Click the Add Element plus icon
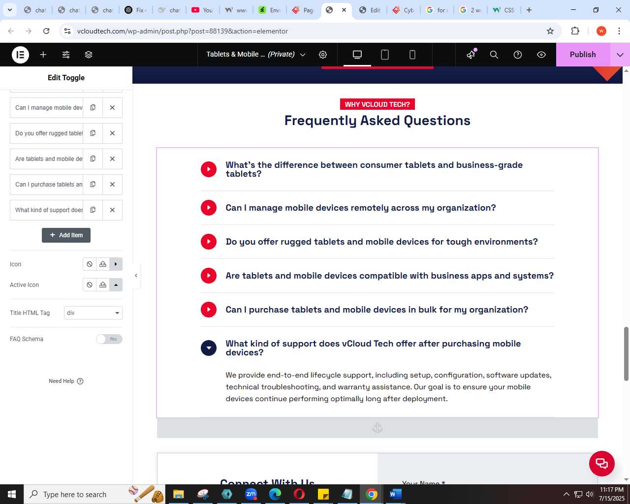This screenshot has width=630, height=504. click(43, 55)
